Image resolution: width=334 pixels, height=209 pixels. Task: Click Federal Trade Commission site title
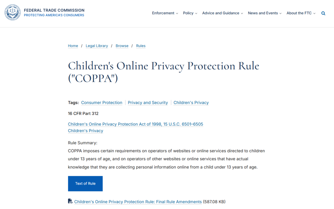tap(54, 10)
